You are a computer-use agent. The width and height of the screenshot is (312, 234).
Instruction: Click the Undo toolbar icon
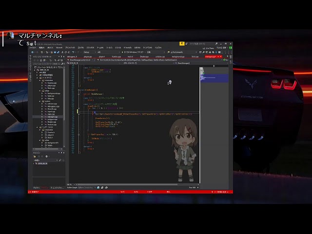[73, 52]
